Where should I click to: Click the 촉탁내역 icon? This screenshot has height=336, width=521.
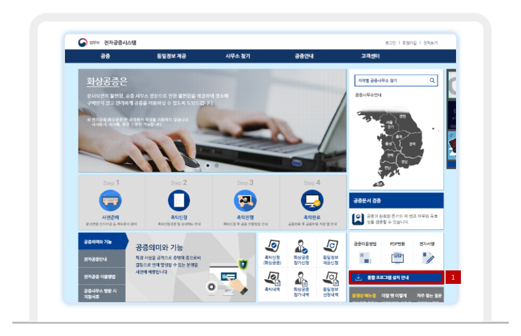tap(272, 279)
